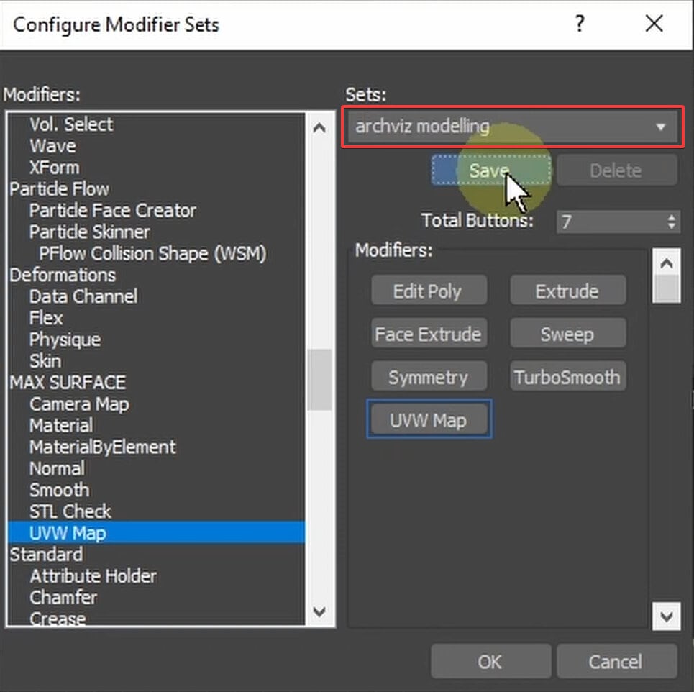Image resolution: width=694 pixels, height=692 pixels.
Task: Click the Edit Poly modifier button
Action: click(429, 291)
